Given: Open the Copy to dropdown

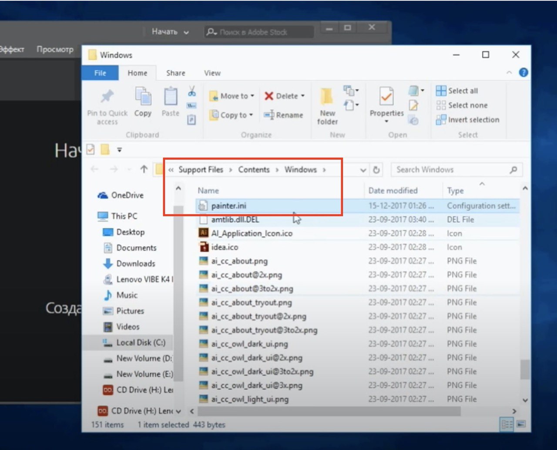Looking at the screenshot, I should (231, 115).
